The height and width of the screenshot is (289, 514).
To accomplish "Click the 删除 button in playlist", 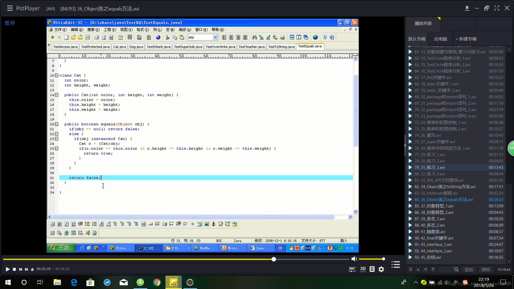I will 486,269.
